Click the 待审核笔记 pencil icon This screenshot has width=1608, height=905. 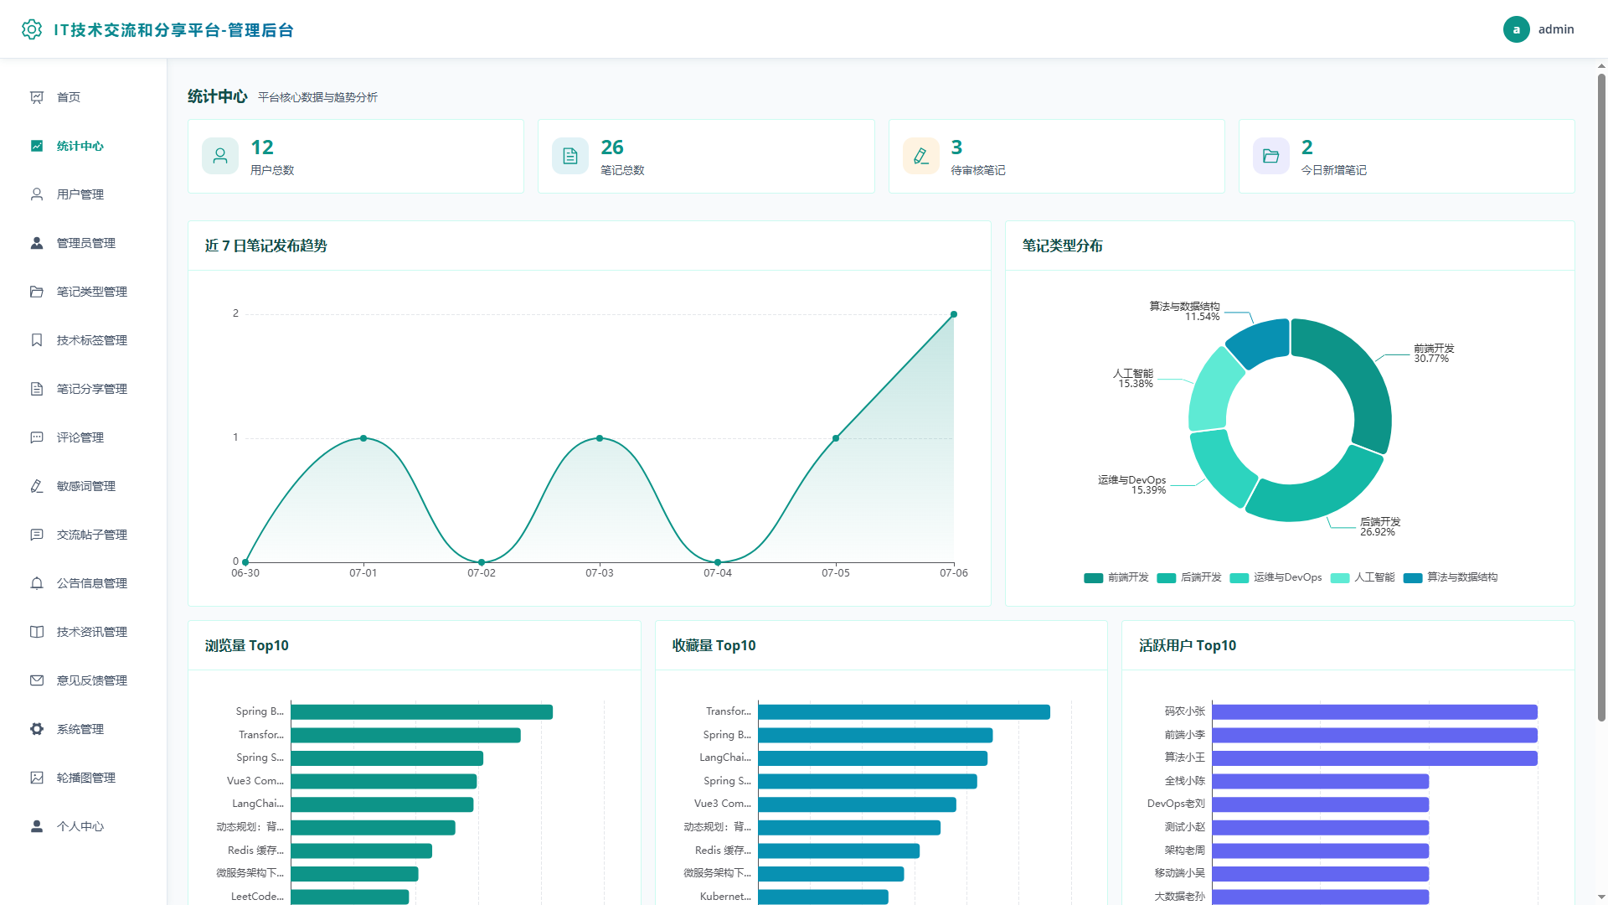(921, 156)
